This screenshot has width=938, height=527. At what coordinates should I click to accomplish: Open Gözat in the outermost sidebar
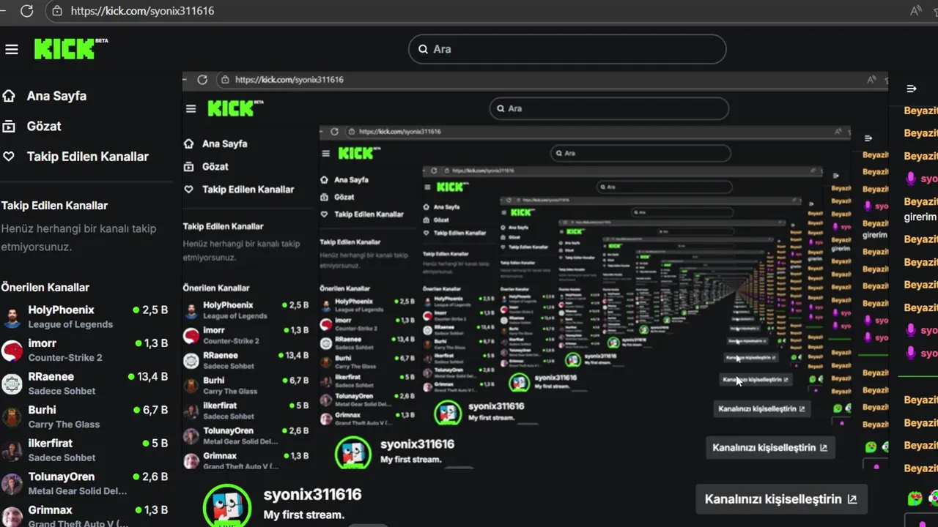(x=44, y=126)
